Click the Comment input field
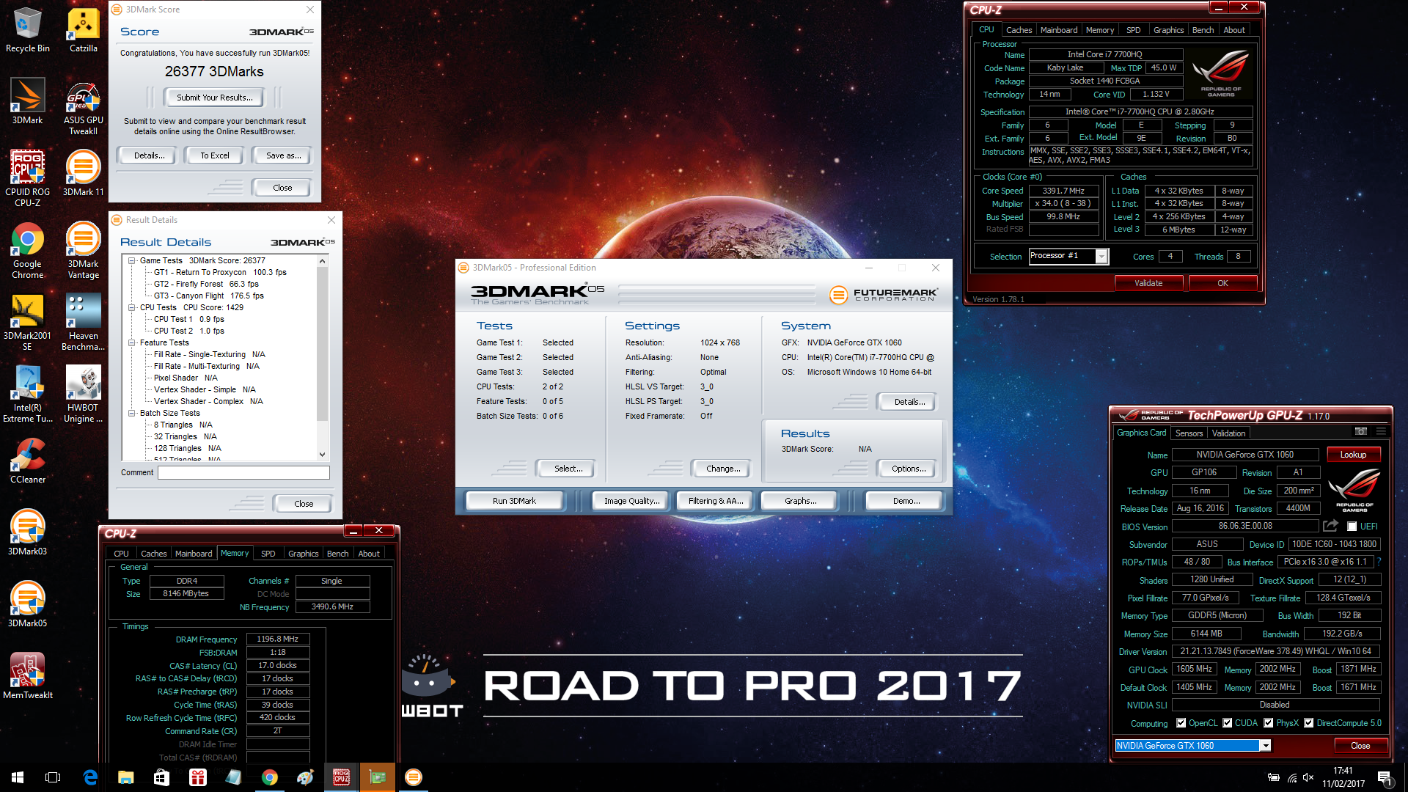Screen dimensions: 1408x792 pyautogui.click(x=243, y=472)
